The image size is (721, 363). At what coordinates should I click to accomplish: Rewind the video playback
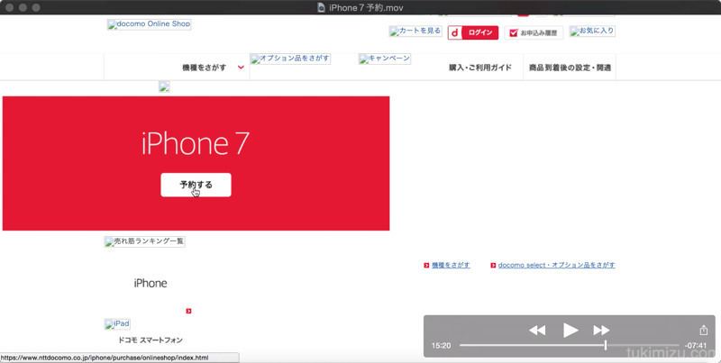click(x=537, y=330)
